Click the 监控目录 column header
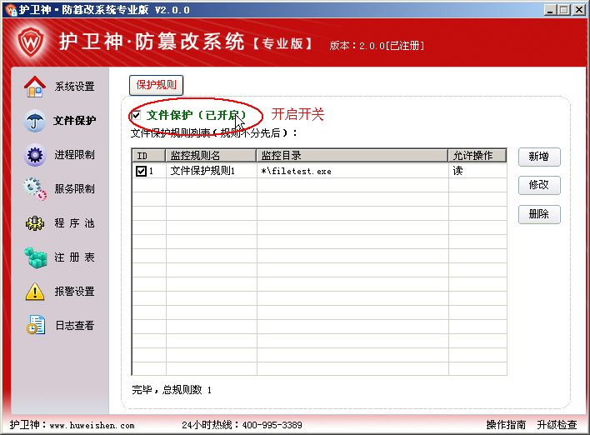This screenshot has height=435, width=590. coord(352,155)
